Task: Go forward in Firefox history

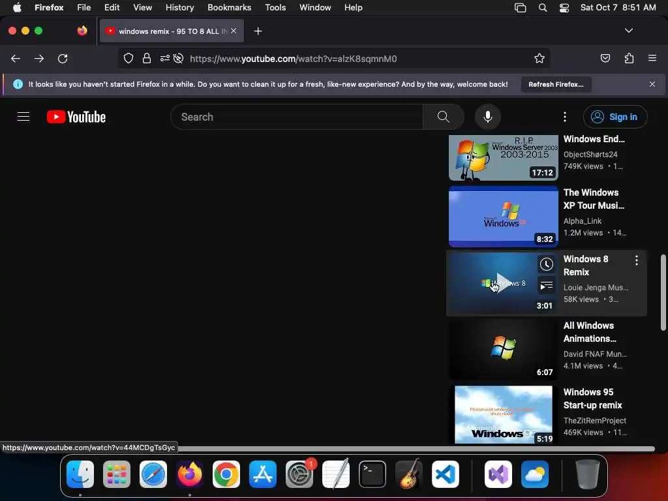Action: (x=39, y=58)
